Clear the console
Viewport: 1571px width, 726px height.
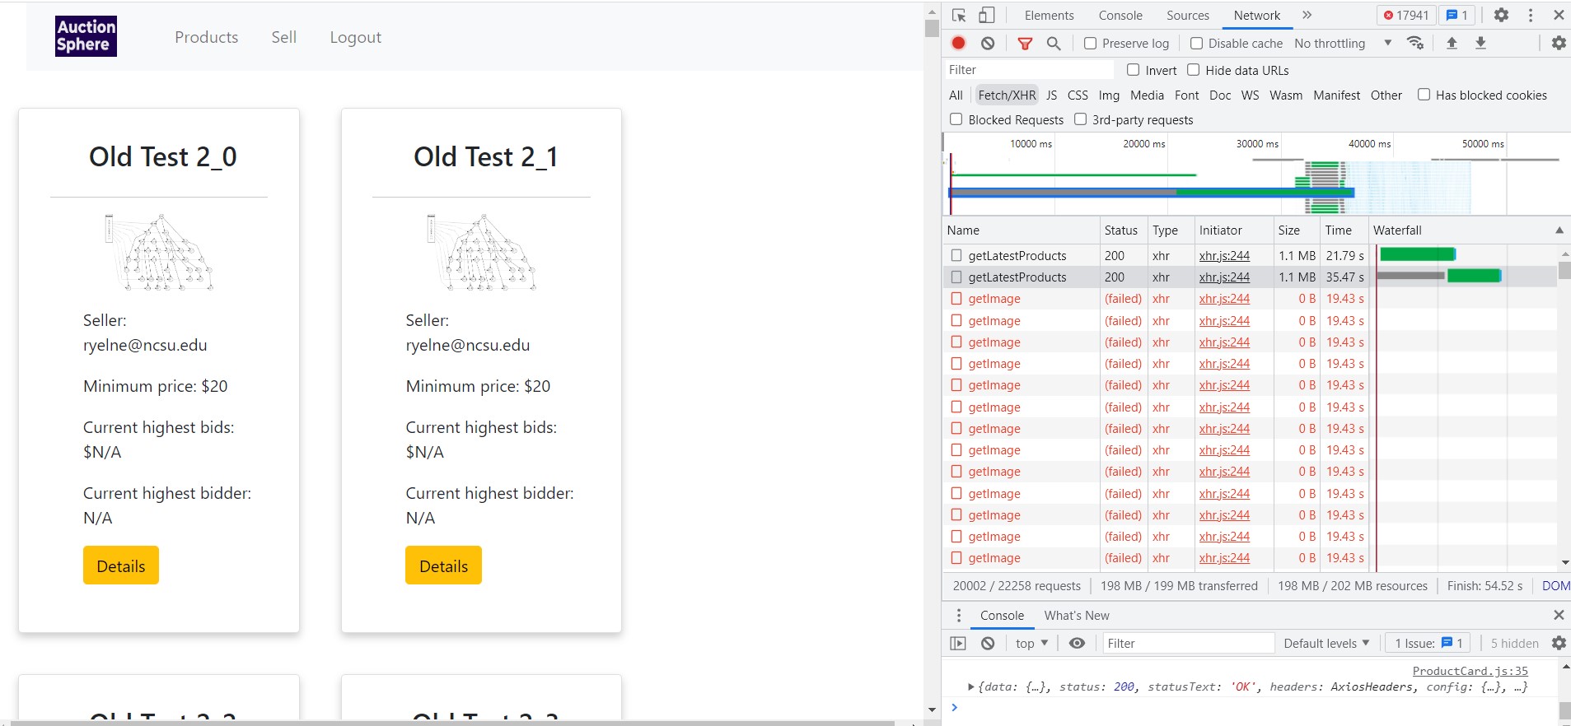(x=988, y=644)
